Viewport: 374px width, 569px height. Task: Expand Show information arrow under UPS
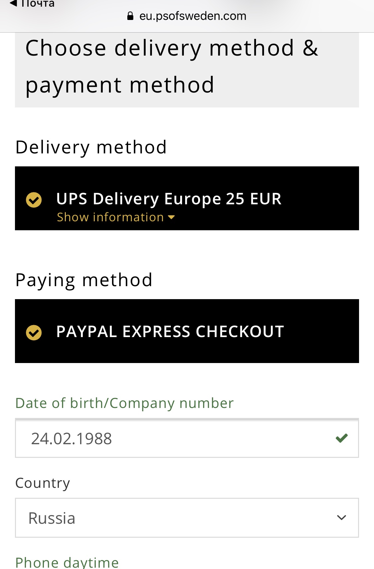(x=172, y=217)
